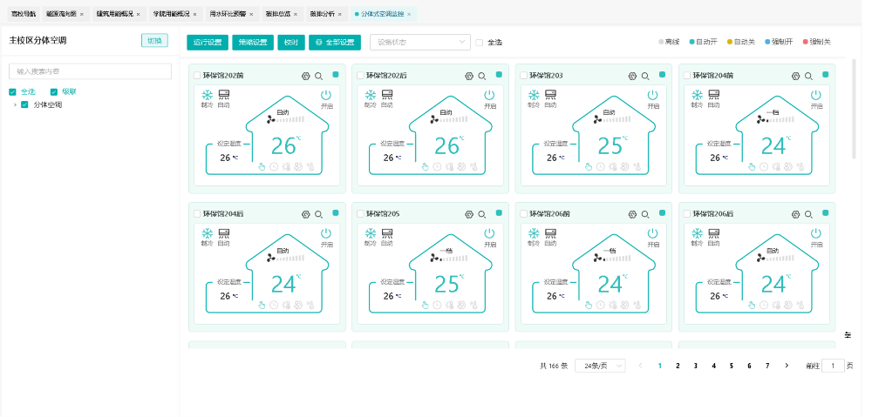Check the 环保馆203 card checkbox
The image size is (872, 417).
(523, 76)
